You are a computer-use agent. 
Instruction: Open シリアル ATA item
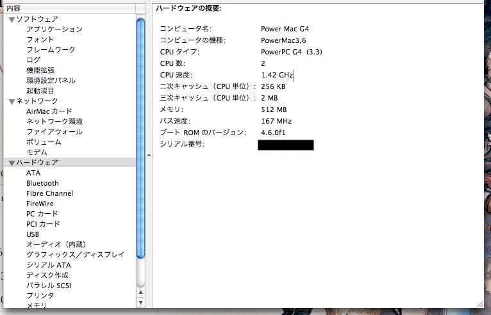click(x=49, y=265)
